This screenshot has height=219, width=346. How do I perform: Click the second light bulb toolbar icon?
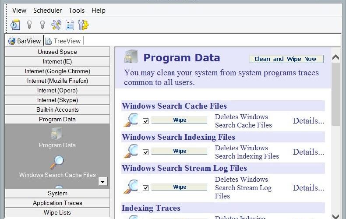(42, 25)
